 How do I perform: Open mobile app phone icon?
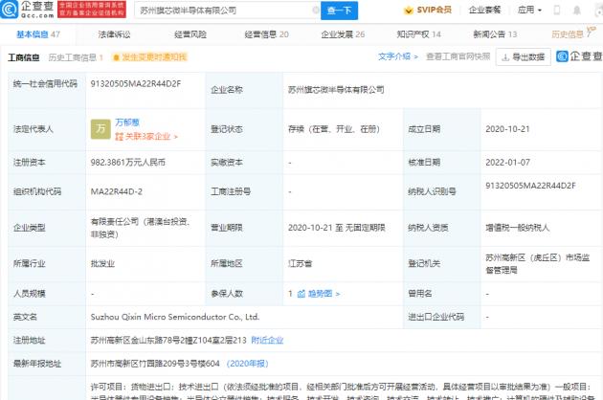(556, 10)
